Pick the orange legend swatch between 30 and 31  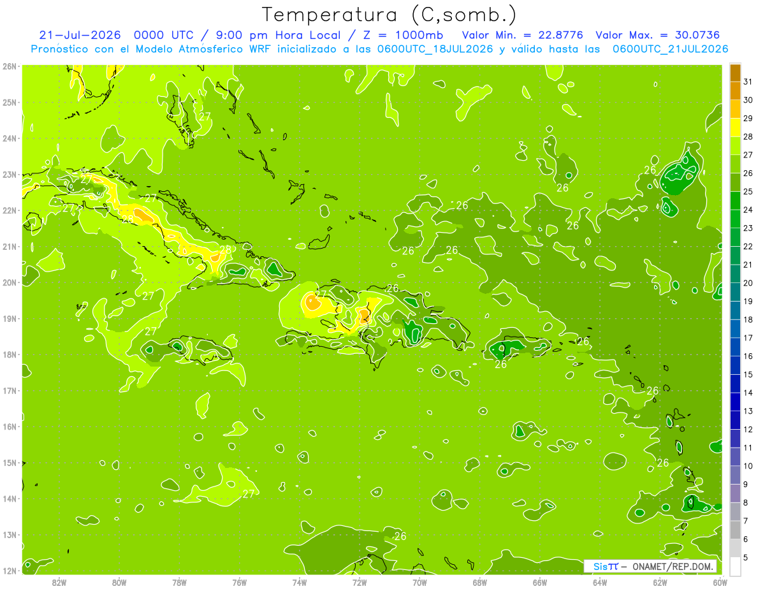coord(736,92)
